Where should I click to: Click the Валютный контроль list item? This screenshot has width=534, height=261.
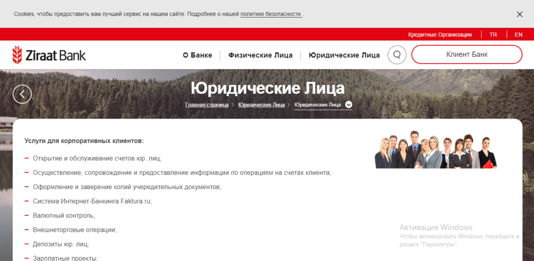pos(64,215)
